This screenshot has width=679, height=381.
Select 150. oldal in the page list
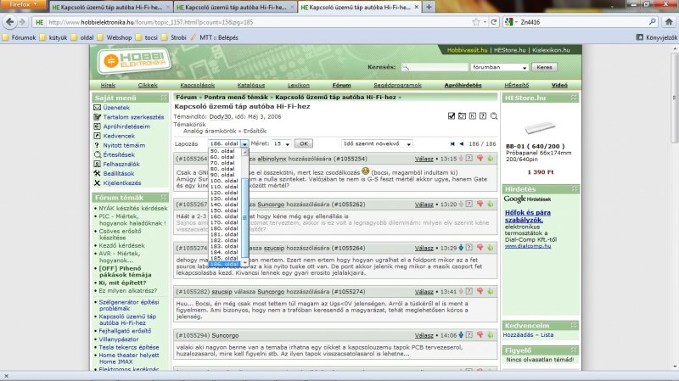point(224,210)
